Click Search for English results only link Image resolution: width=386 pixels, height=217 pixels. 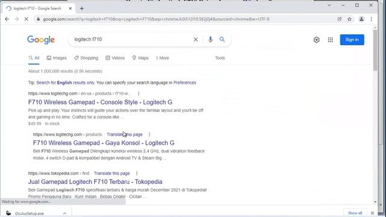click(x=65, y=83)
